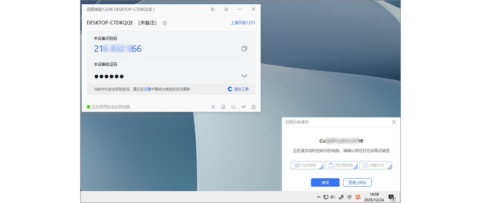
Task: Click the service logo icon in title bar
Action: pos(213,9)
